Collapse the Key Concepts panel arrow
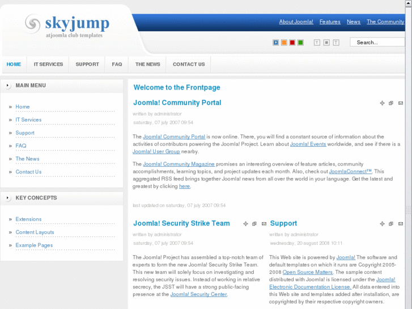The image size is (412, 309). (7, 198)
